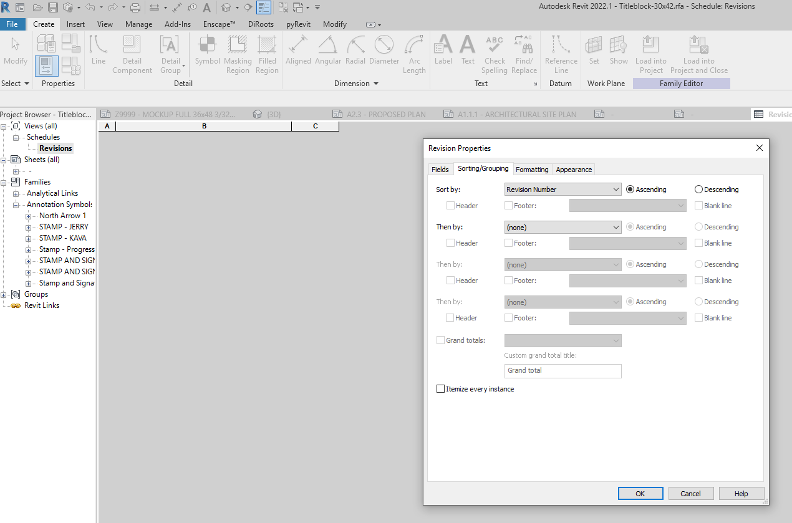The image size is (792, 523).
Task: Open Sort by dropdown showing Revision Number
Action: 563,190
